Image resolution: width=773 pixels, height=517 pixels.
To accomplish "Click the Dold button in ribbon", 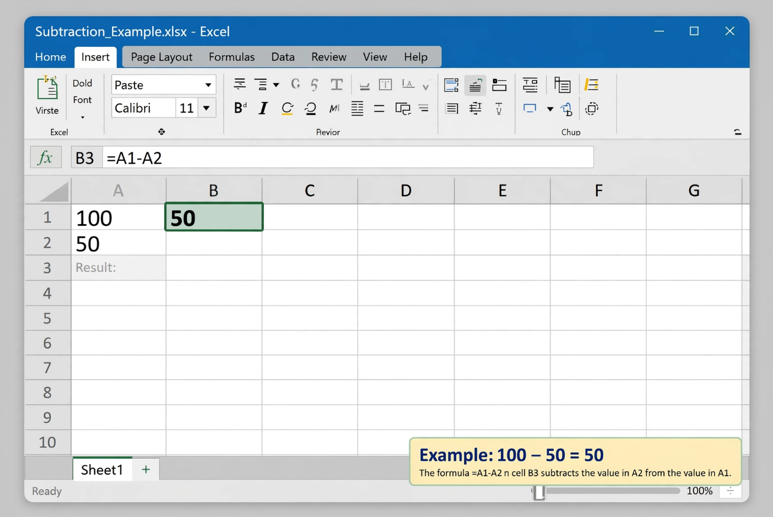I will [82, 83].
